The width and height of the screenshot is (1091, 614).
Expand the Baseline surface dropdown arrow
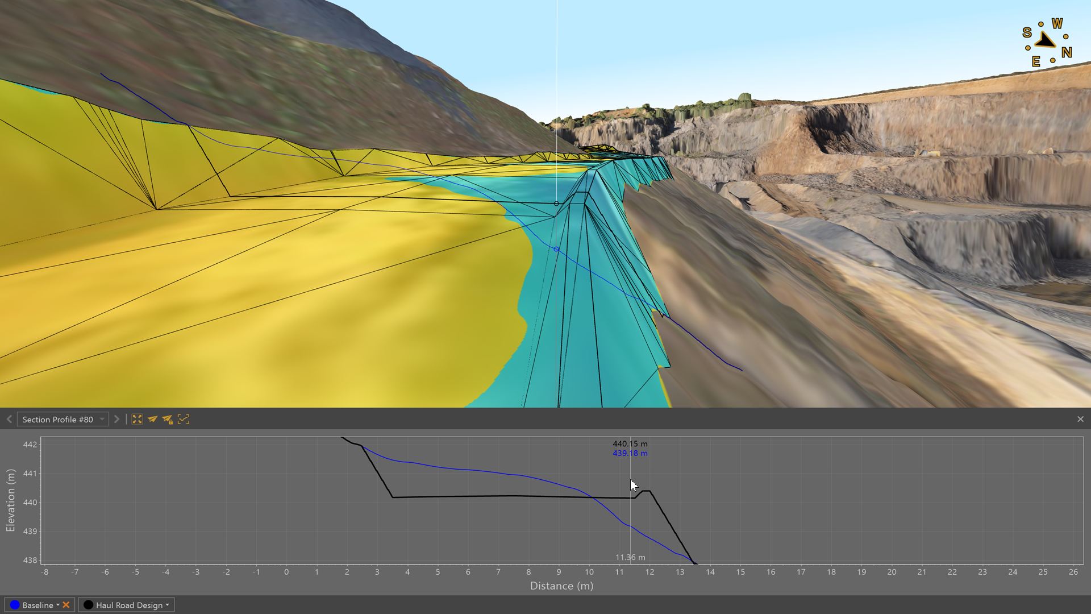pos(58,605)
